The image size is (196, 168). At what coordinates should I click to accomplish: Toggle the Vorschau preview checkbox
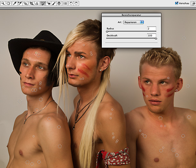tap(176, 3)
